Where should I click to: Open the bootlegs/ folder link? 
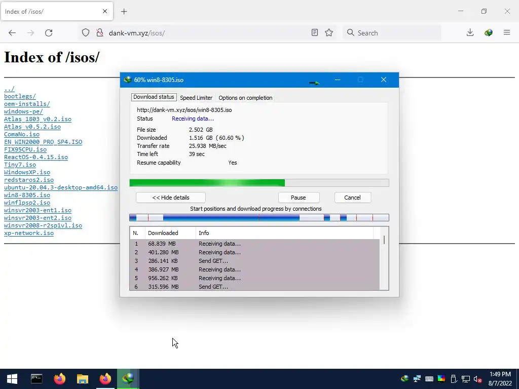(20, 96)
